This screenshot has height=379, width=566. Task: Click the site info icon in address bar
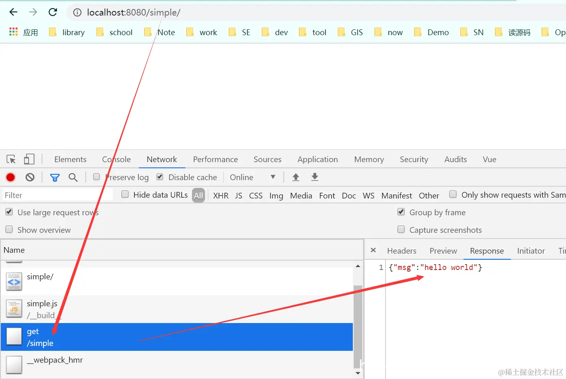click(77, 13)
